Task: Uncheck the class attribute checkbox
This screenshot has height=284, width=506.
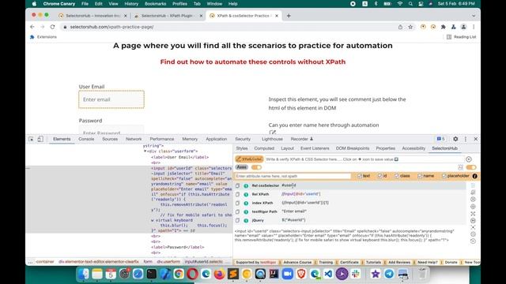Action: click(397, 176)
